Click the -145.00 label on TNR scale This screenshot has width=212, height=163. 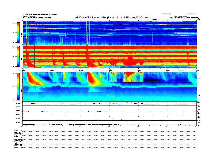pos(14,100)
